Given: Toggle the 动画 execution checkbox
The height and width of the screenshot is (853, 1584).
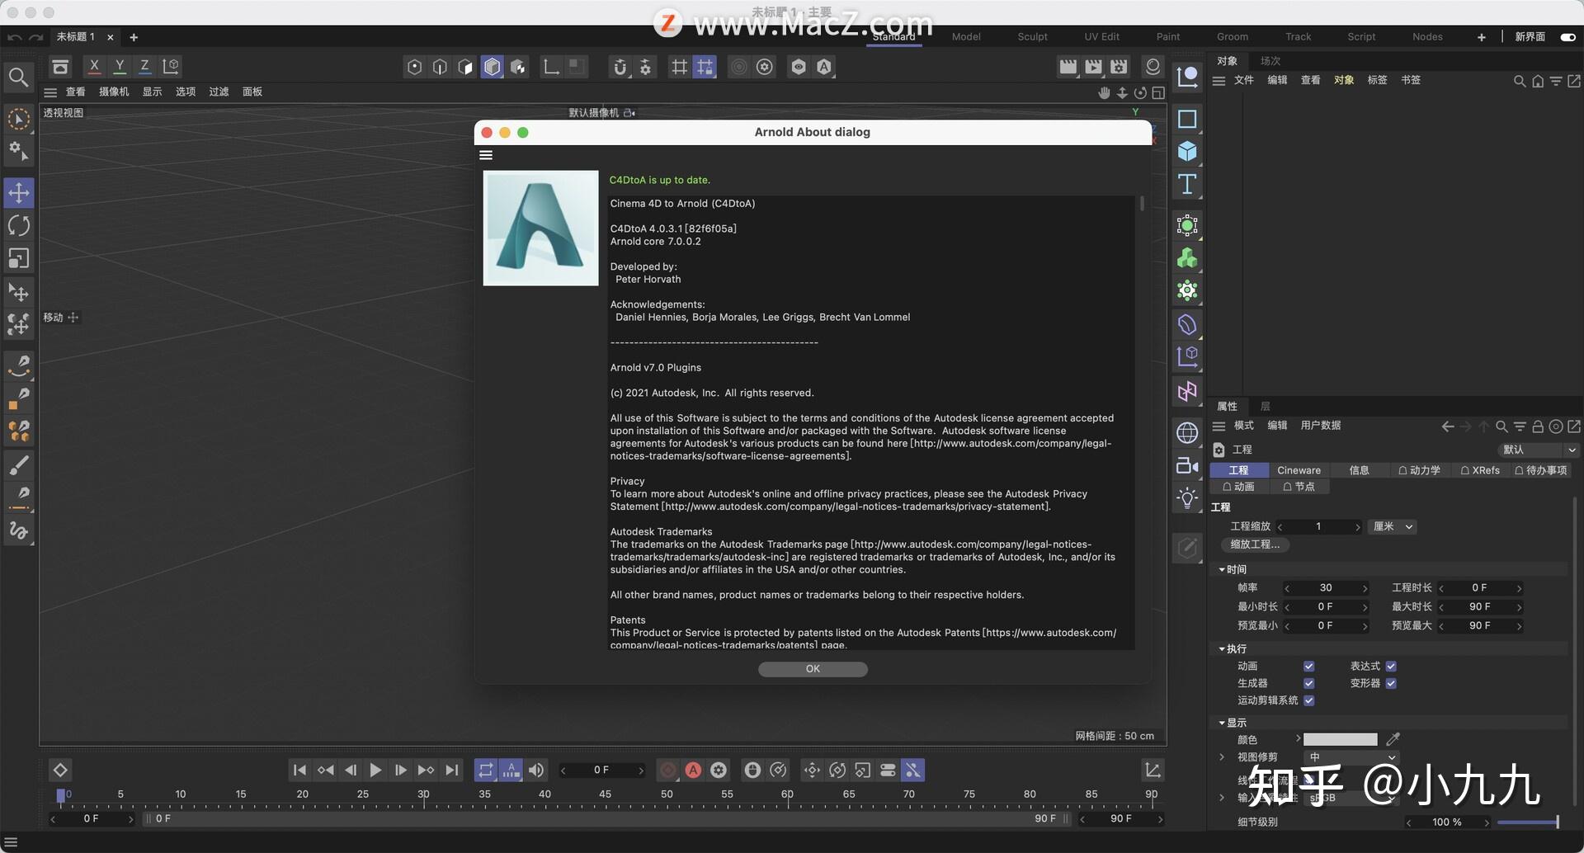Looking at the screenshot, I should 1308,666.
